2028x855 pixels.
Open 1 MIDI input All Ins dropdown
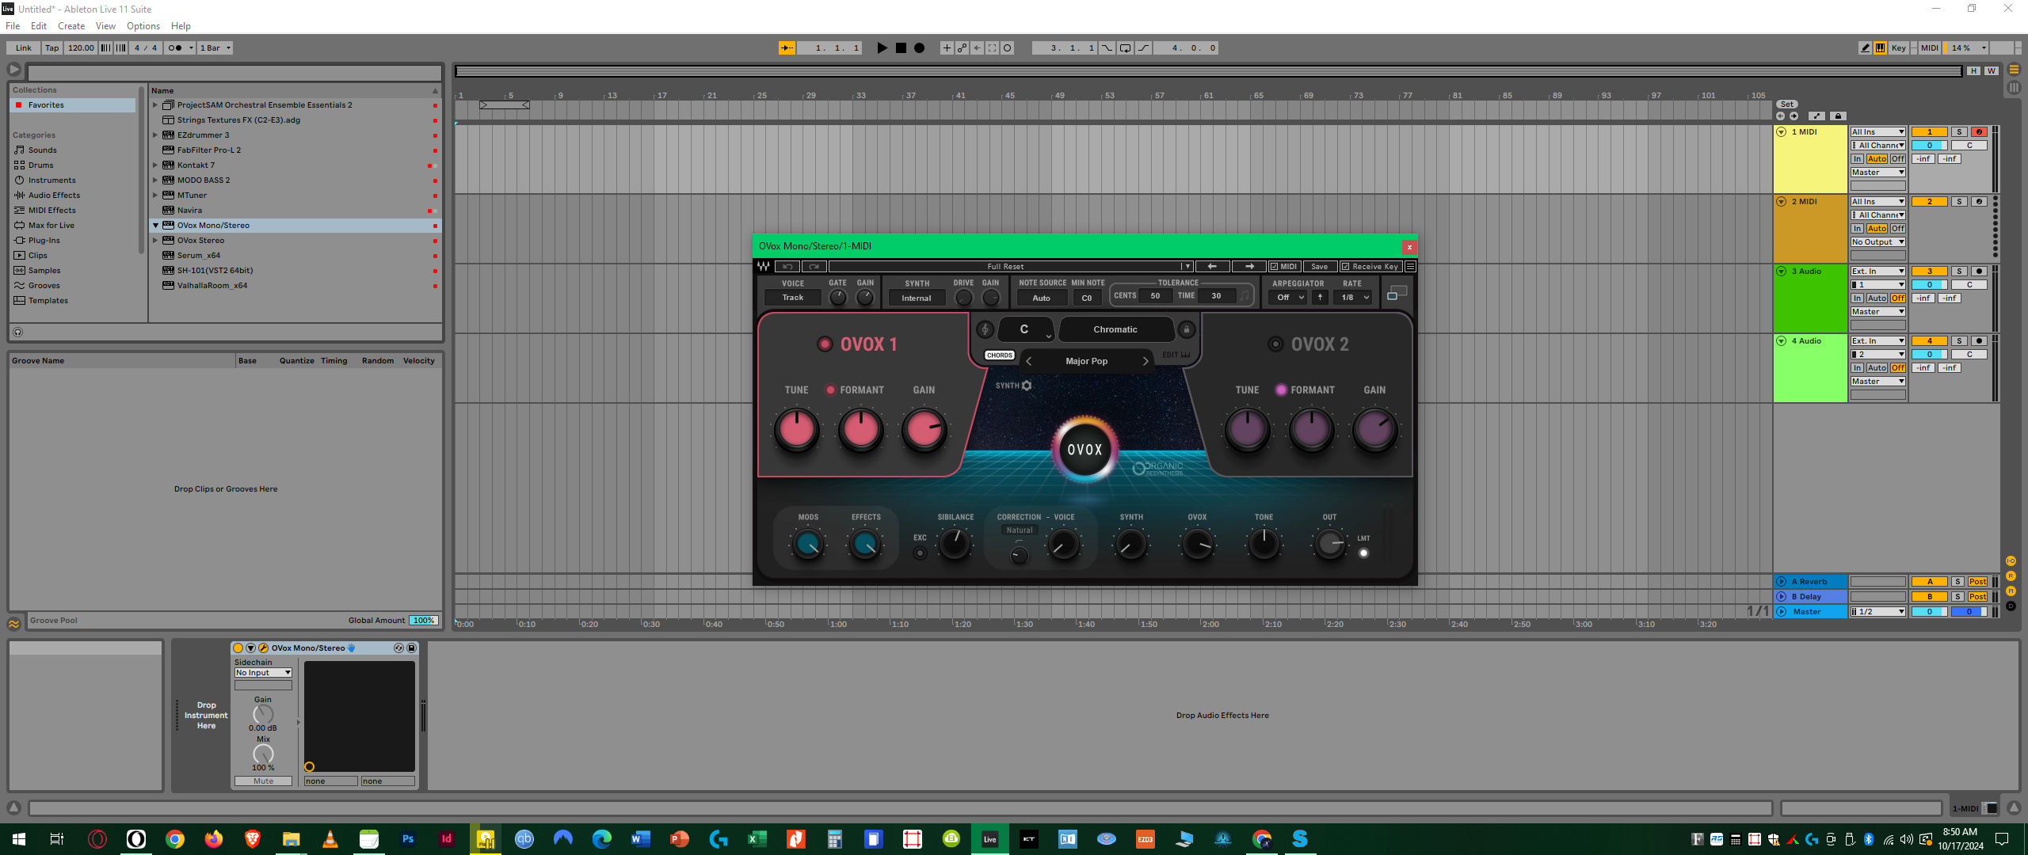coord(1877,132)
